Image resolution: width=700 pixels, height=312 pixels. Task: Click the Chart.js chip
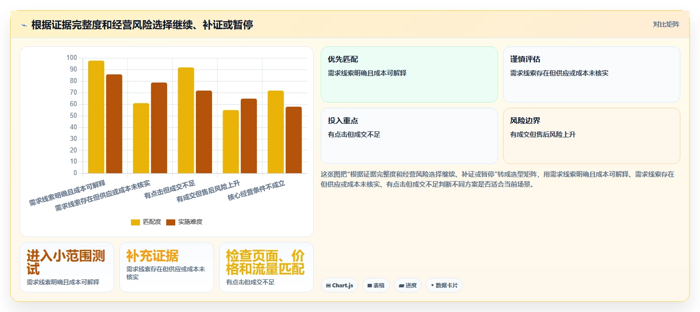(x=340, y=285)
